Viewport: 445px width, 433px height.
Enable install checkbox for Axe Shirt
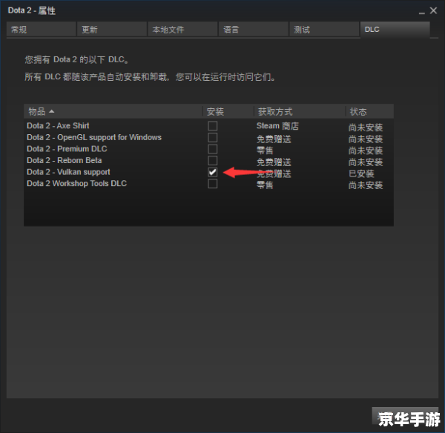point(213,126)
